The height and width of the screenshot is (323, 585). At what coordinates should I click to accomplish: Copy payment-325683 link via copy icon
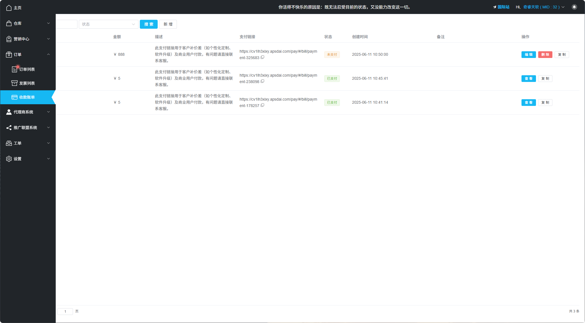click(x=262, y=57)
